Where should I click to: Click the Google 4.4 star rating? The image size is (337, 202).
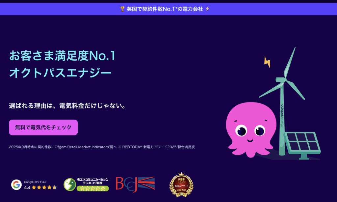[40, 188]
